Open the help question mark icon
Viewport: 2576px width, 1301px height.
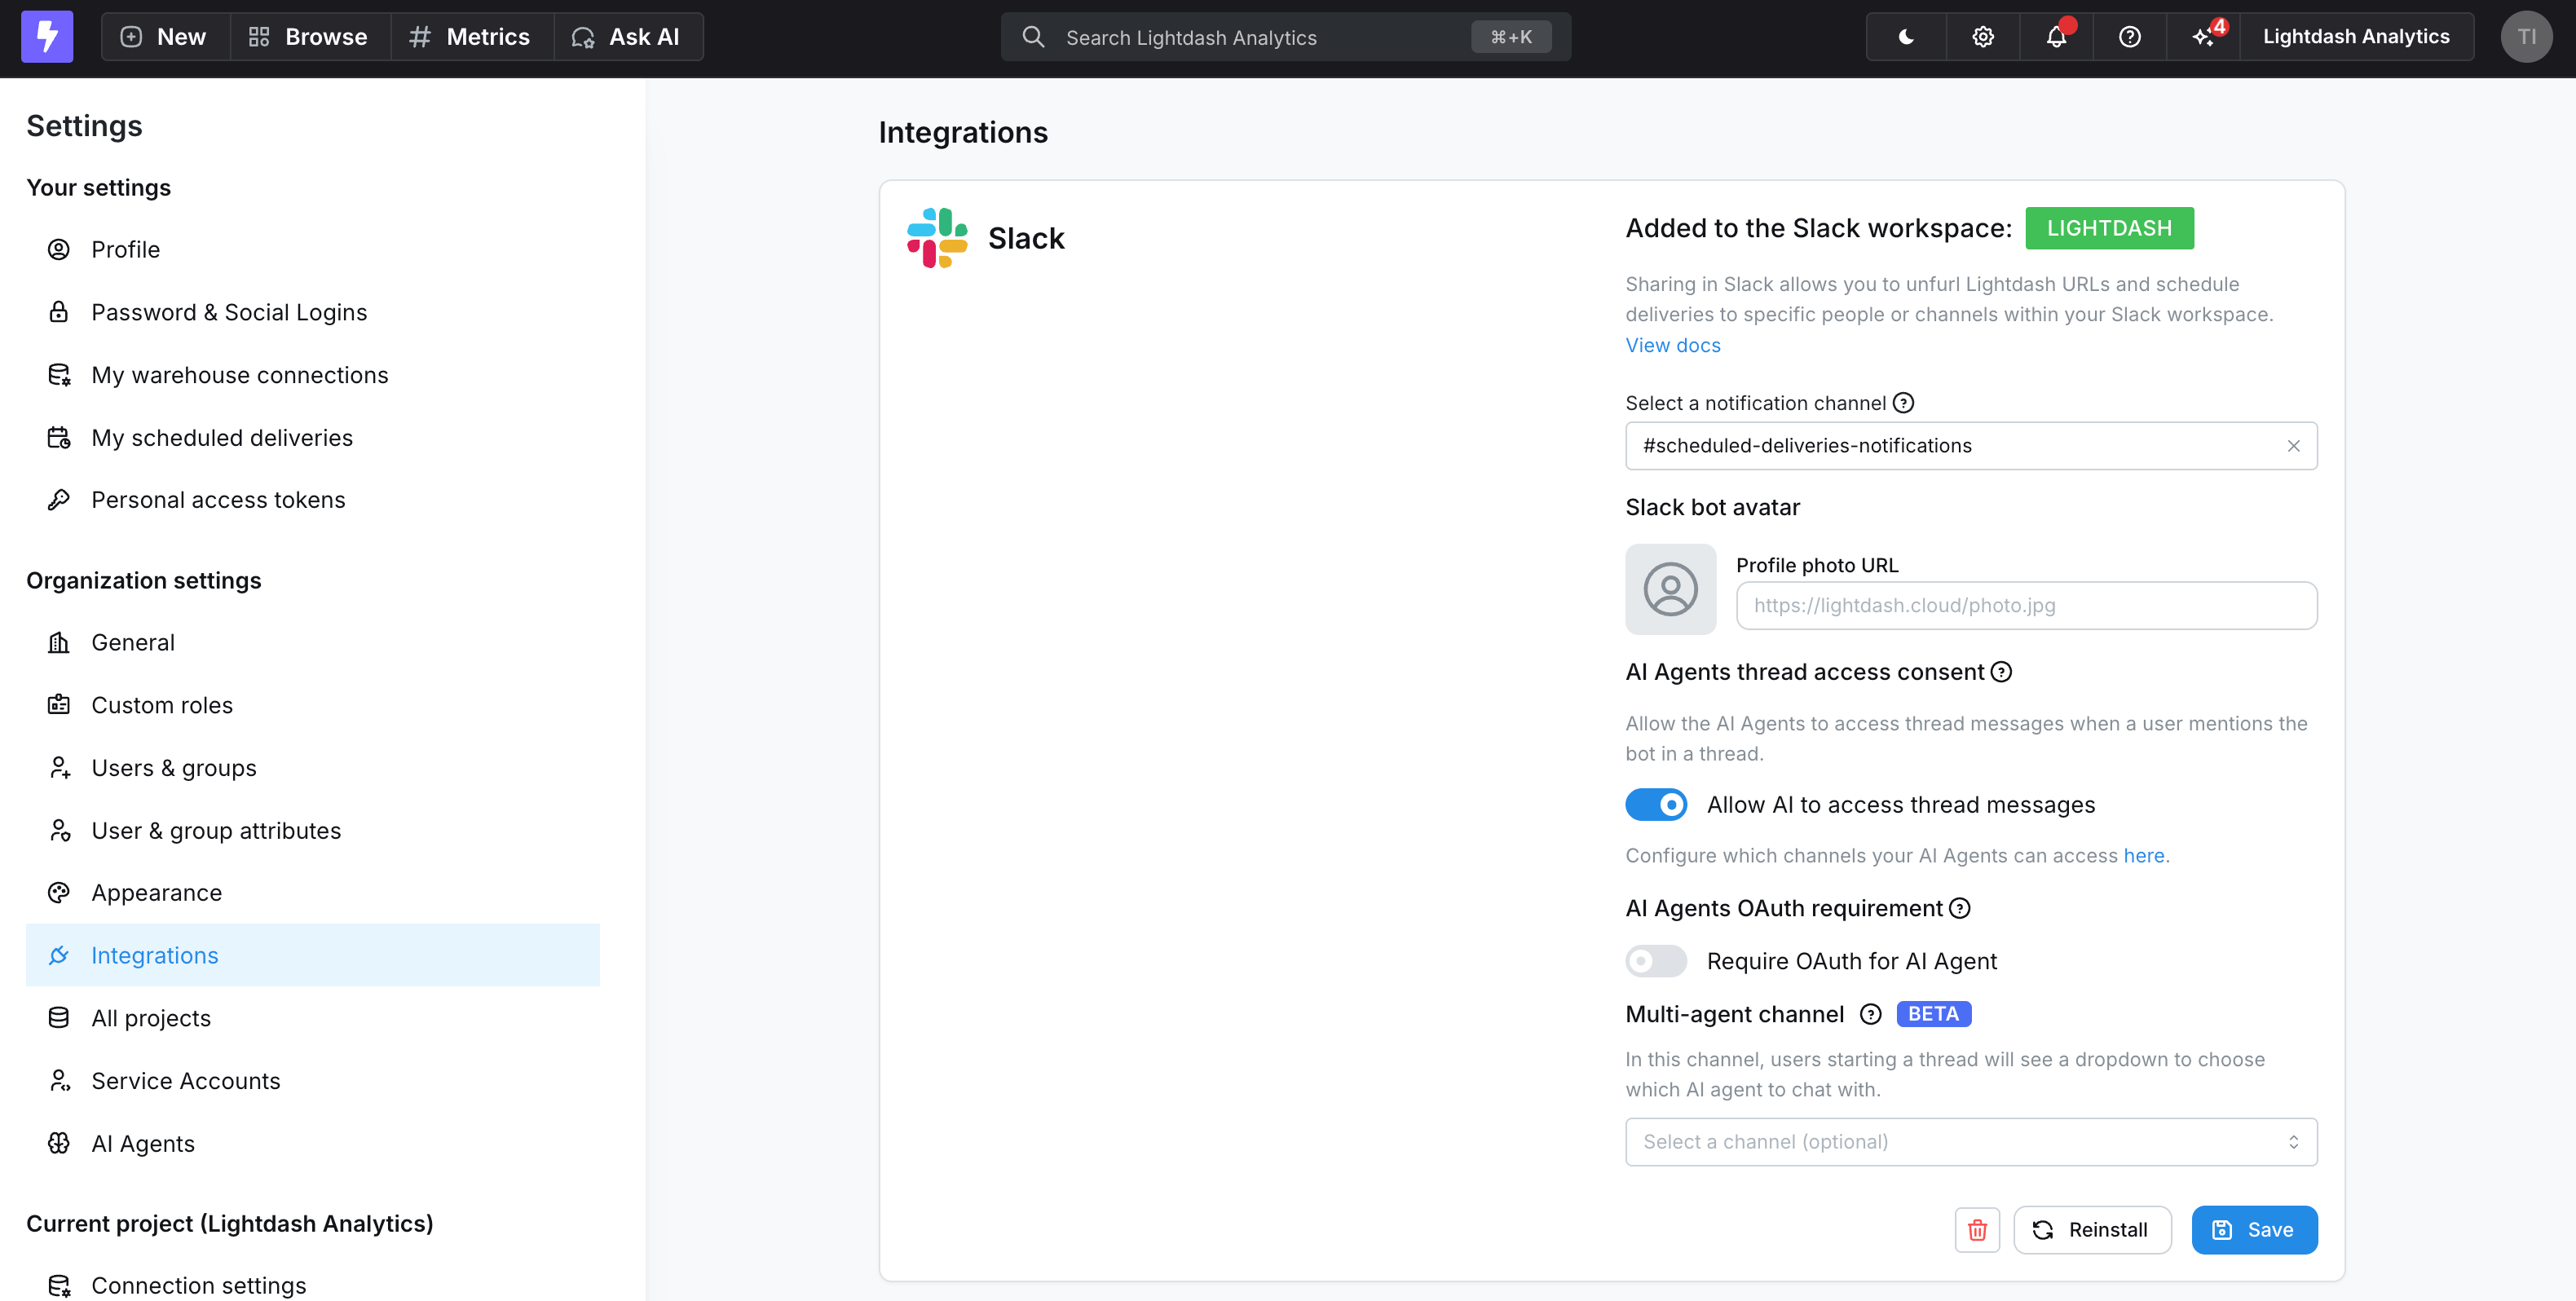tap(2130, 37)
